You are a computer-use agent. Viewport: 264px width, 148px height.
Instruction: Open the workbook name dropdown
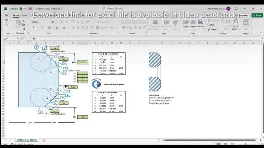(62, 9)
